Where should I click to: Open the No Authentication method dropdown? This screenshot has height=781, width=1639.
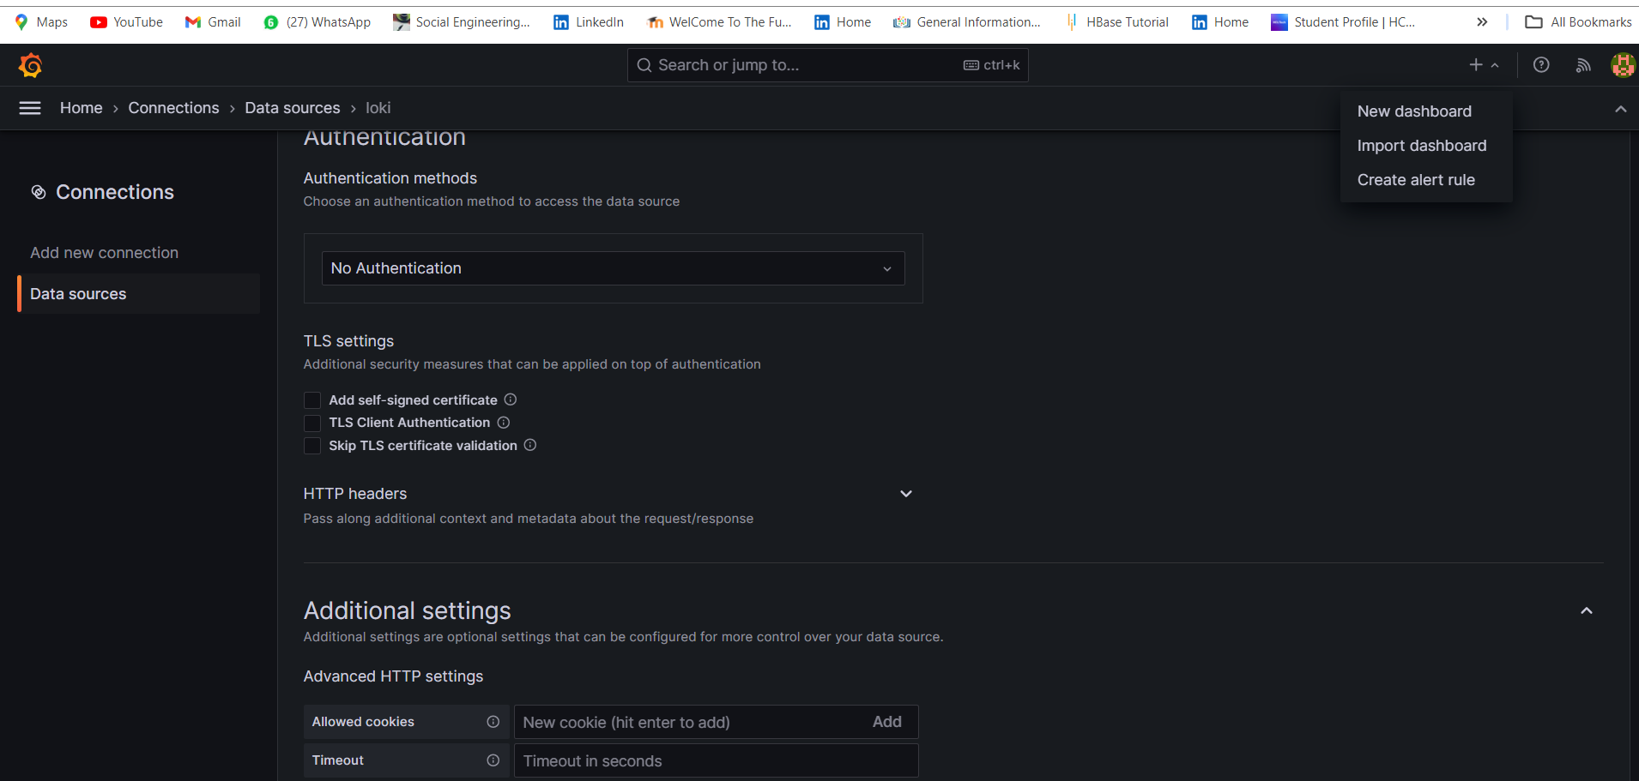(613, 268)
